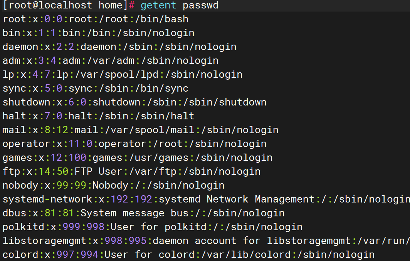Click '14:50' IDs in ftp row

click(x=54, y=172)
